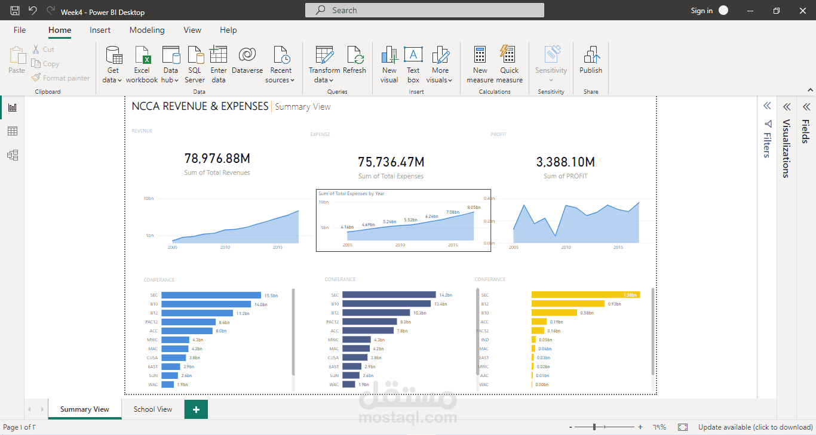Select the Summary View page tab
Viewport: 816px width, 435px height.
click(x=85, y=409)
